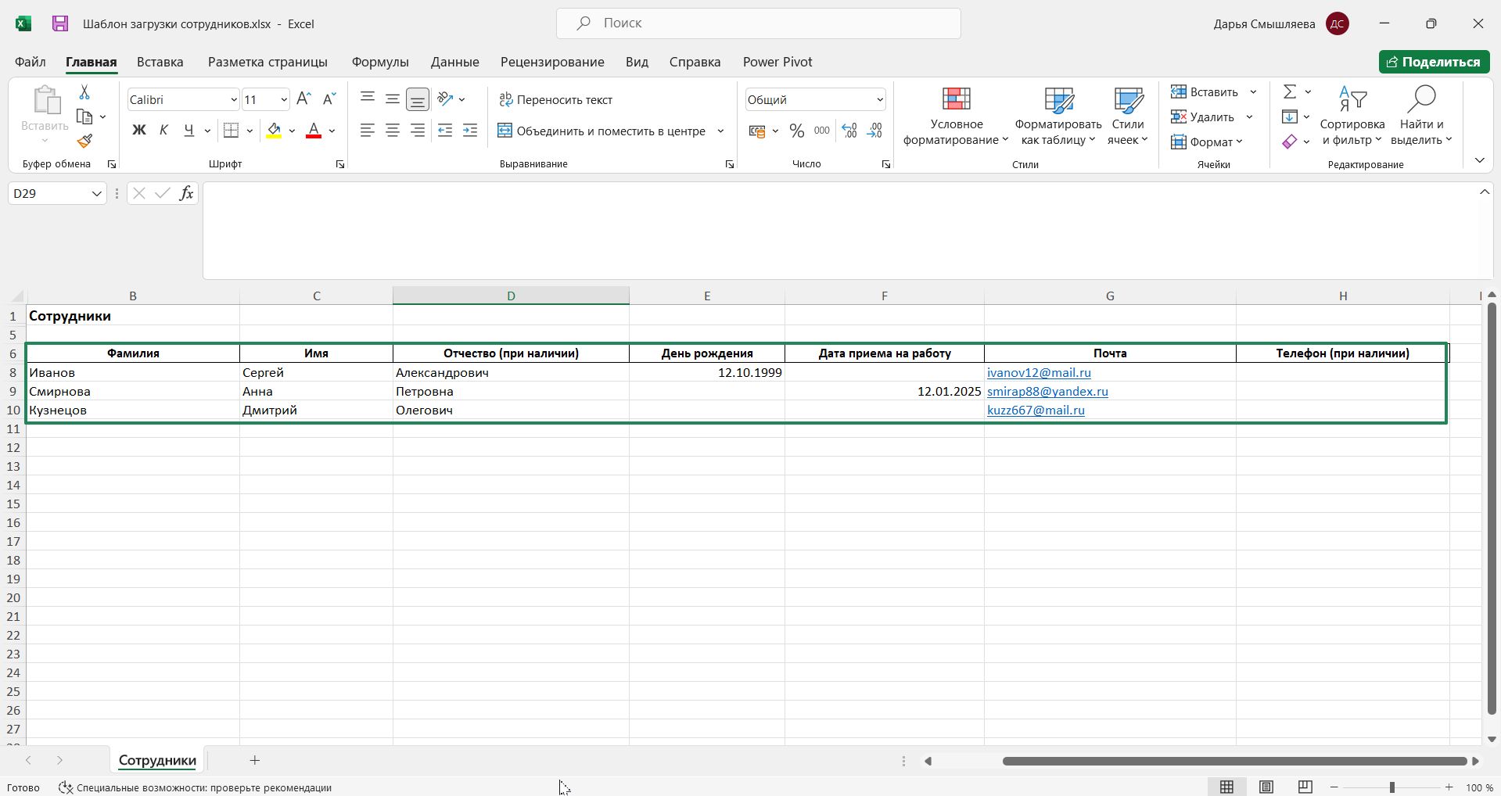This screenshot has width=1501, height=796.
Task: Click the Format Painter brush icon
Action: pyautogui.click(x=84, y=142)
